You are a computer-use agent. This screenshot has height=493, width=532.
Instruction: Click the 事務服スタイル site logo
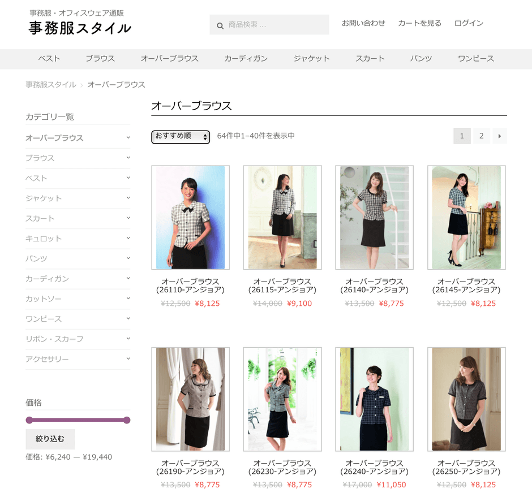coord(80,28)
